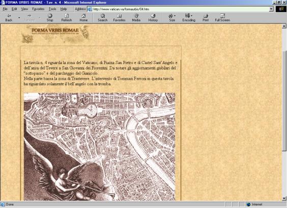Open the text Size toolbar button
Viewport: 287px width, 208px height.
point(172,18)
